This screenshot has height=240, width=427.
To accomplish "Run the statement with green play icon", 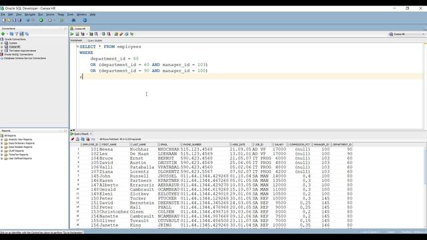I will (72, 34).
